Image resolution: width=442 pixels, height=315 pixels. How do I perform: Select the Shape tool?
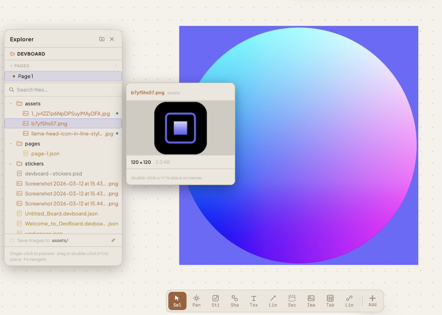[234, 301]
